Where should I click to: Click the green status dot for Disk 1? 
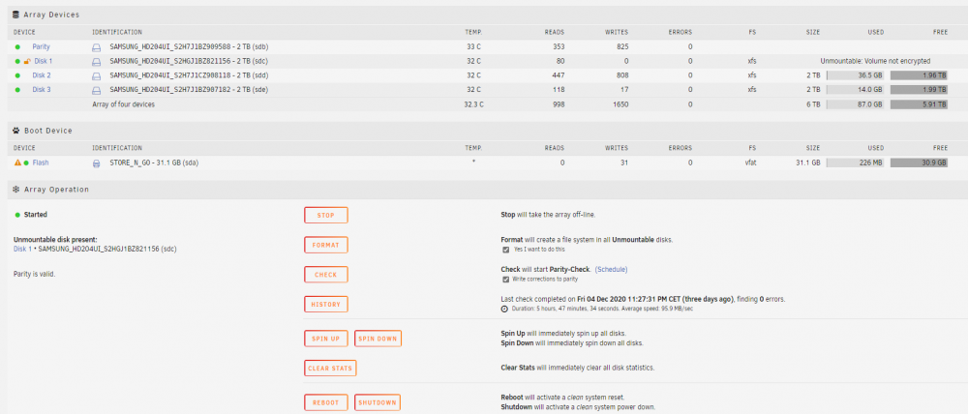tap(17, 61)
